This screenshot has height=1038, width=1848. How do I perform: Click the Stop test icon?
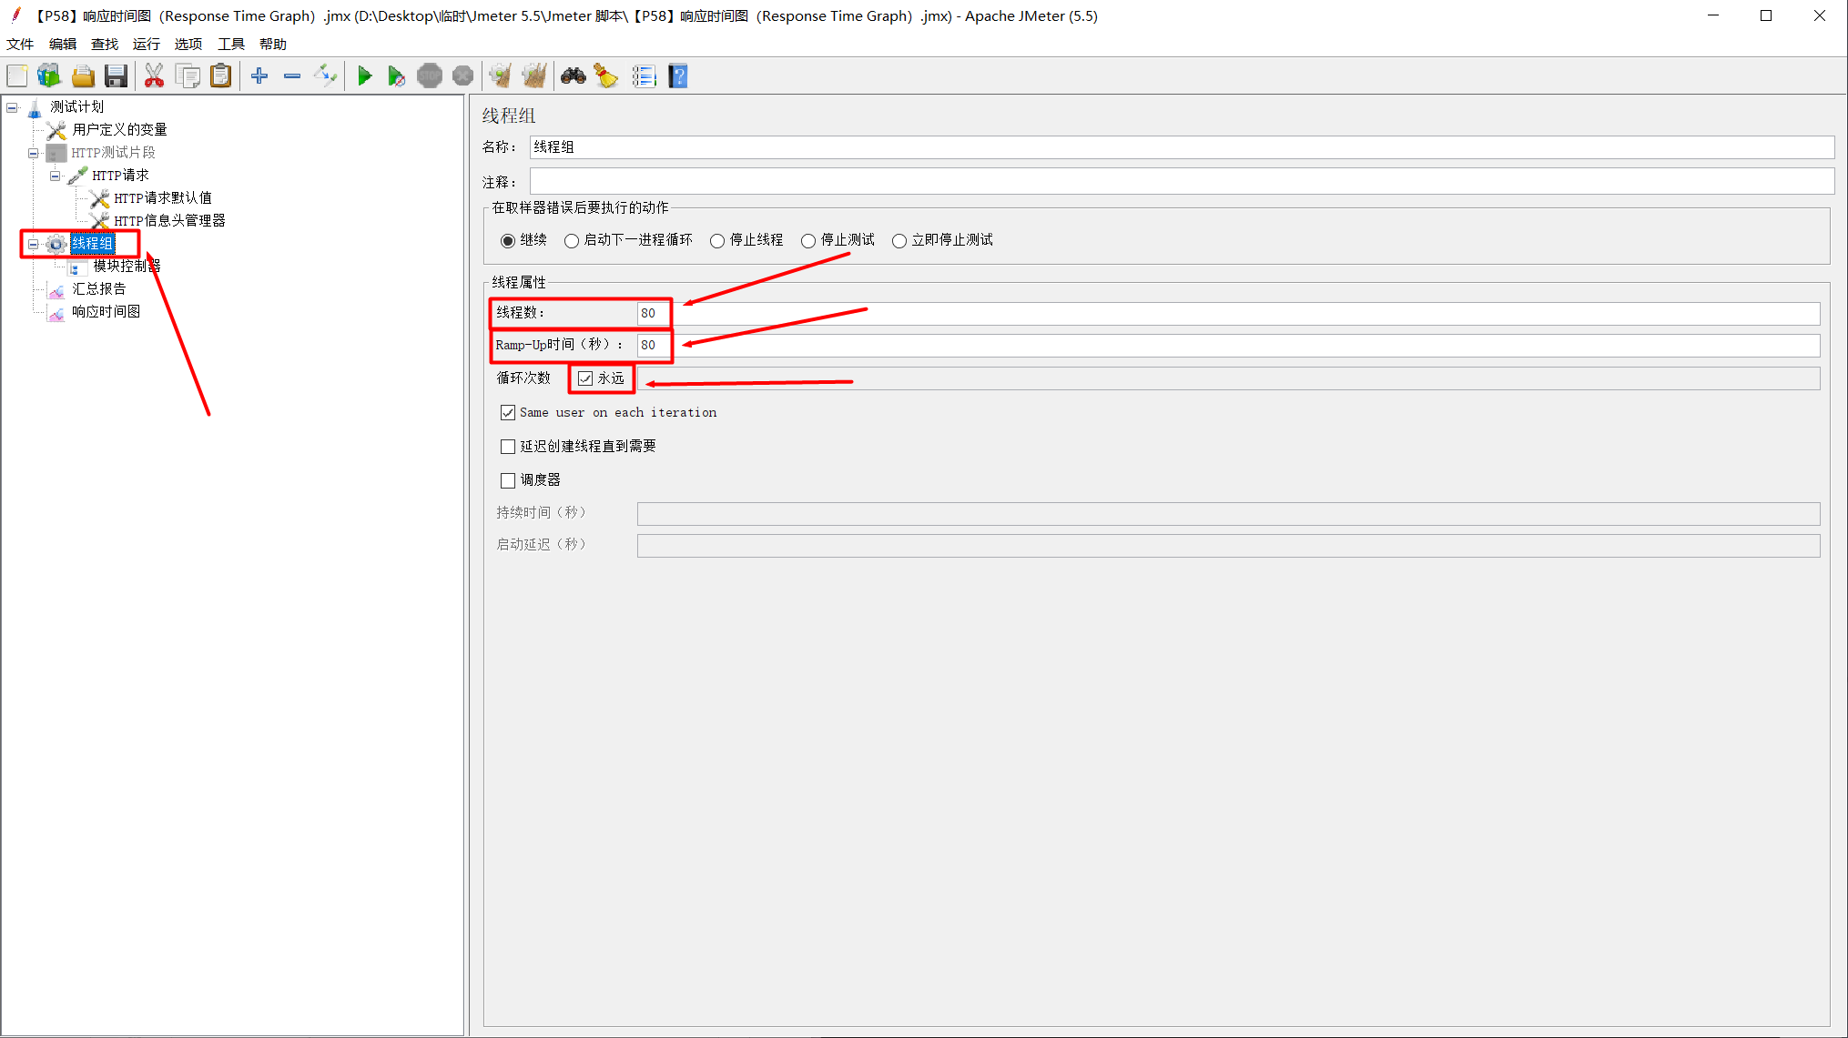pos(430,76)
